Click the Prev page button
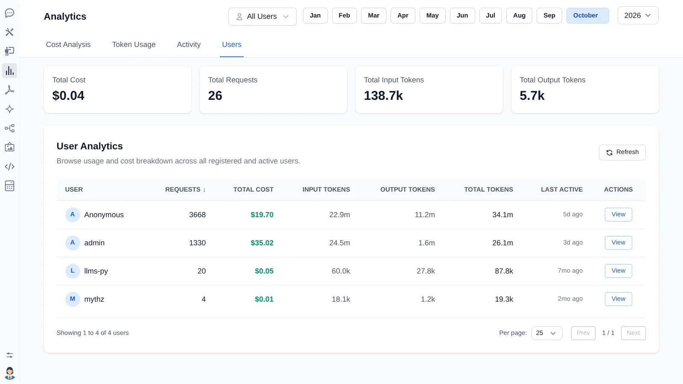The width and height of the screenshot is (683, 384). pos(583,333)
